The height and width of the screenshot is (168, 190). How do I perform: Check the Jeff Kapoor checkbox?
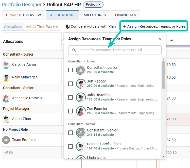(x=71, y=84)
